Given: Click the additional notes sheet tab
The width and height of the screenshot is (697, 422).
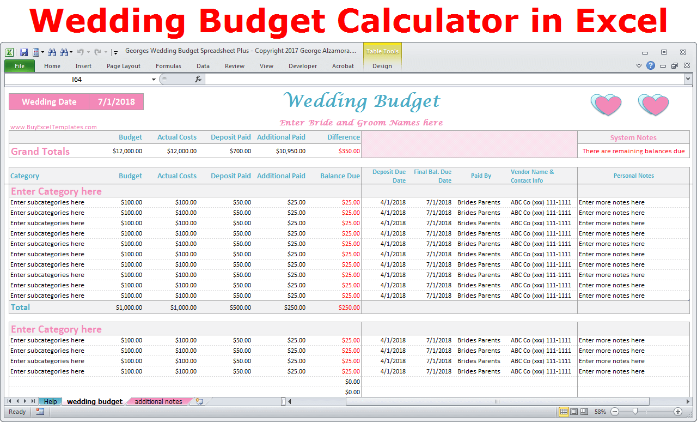Looking at the screenshot, I should click(x=158, y=401).
